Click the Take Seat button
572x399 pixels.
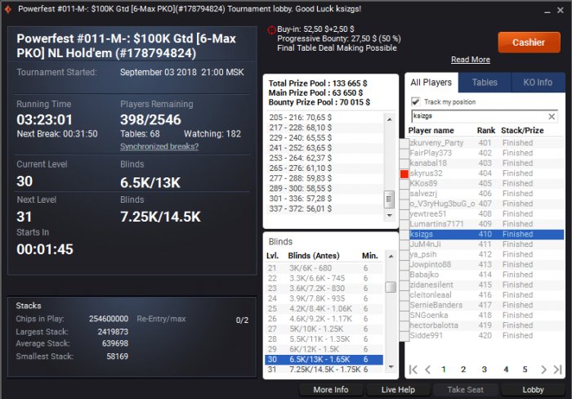tap(466, 389)
